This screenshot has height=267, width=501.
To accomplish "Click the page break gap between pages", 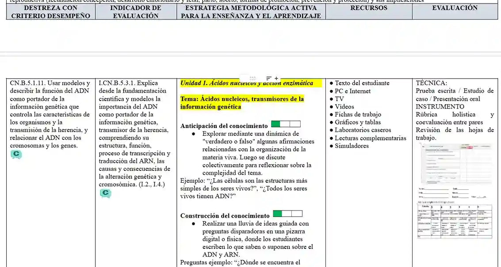I will pos(250,54).
